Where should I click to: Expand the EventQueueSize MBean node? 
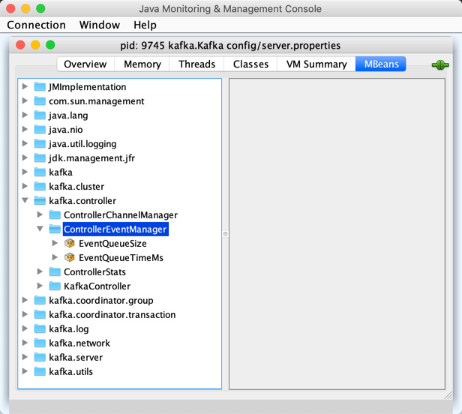point(55,244)
